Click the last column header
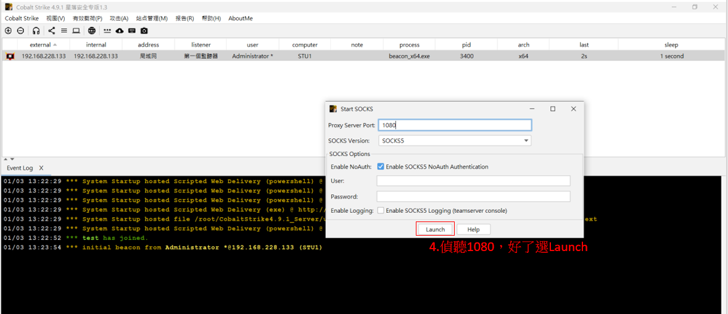 [584, 45]
